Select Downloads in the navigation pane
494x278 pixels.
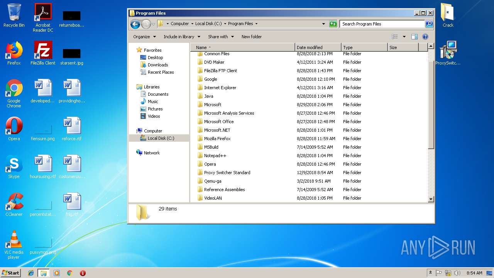tap(158, 65)
